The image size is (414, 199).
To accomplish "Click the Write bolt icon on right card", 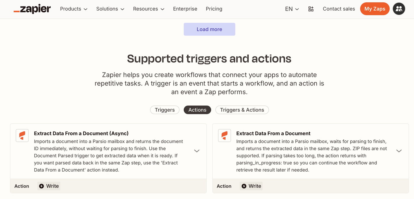I will [244, 186].
